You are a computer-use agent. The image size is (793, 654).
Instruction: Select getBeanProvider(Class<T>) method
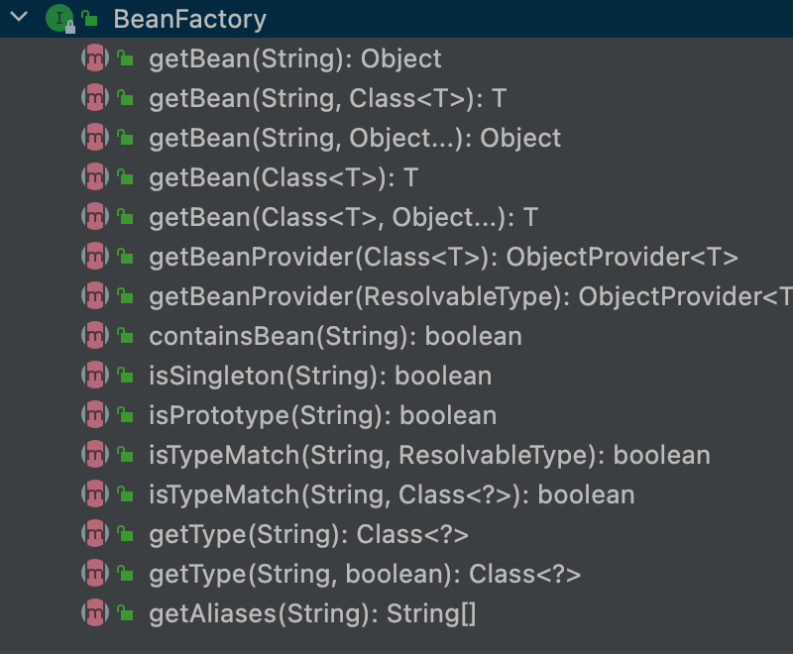tap(443, 257)
